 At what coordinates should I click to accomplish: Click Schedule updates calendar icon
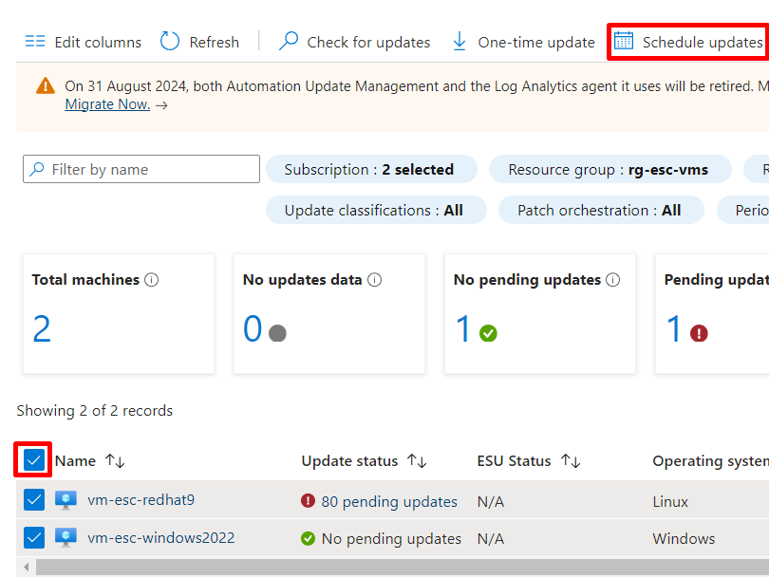pyautogui.click(x=624, y=41)
